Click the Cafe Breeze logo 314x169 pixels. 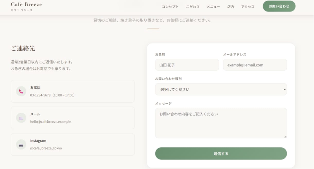26,4
